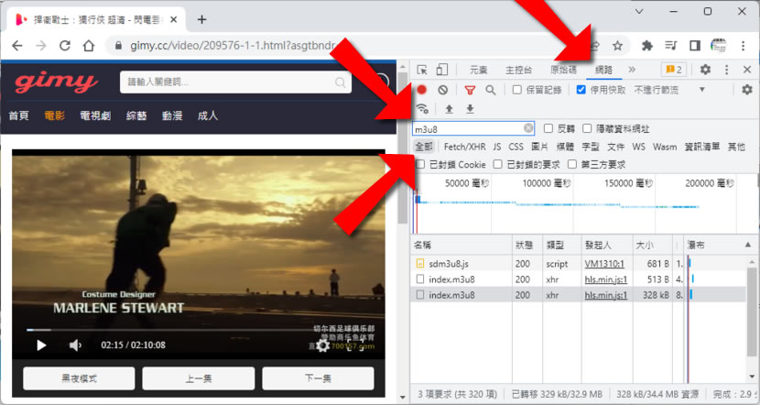Open network search magnifier
This screenshot has height=405, width=760.
pos(491,90)
